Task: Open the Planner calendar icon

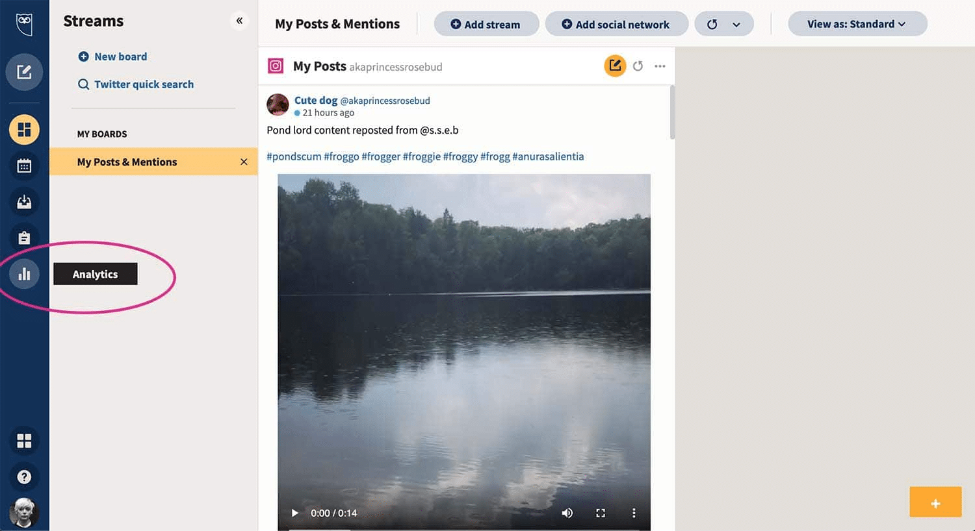Action: pyautogui.click(x=24, y=166)
